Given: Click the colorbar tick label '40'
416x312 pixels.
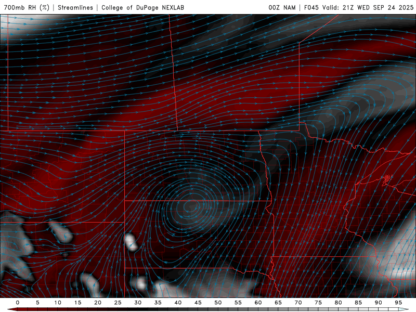Looking at the screenshot, I should tap(178, 303).
